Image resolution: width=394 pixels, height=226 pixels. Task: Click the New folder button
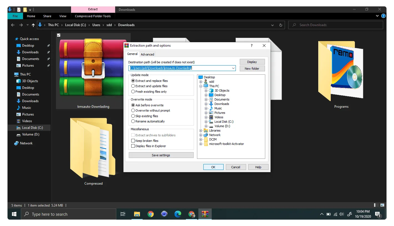252,69
